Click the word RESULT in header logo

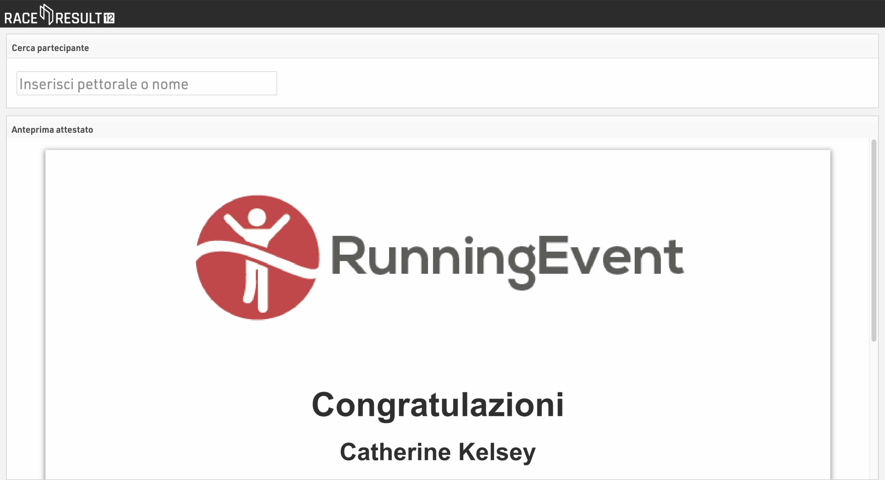pos(79,18)
